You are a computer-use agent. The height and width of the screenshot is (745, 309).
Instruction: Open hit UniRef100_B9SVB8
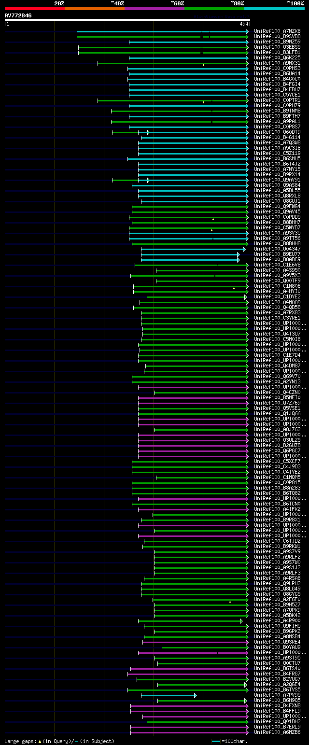278,36
